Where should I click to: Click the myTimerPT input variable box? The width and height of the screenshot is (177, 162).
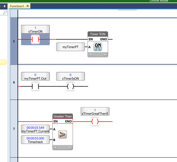70,47
